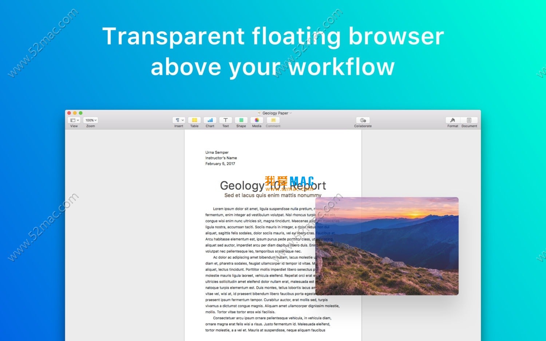The image size is (546, 341).
Task: Click the yellow minimize window button
Action: [75, 113]
